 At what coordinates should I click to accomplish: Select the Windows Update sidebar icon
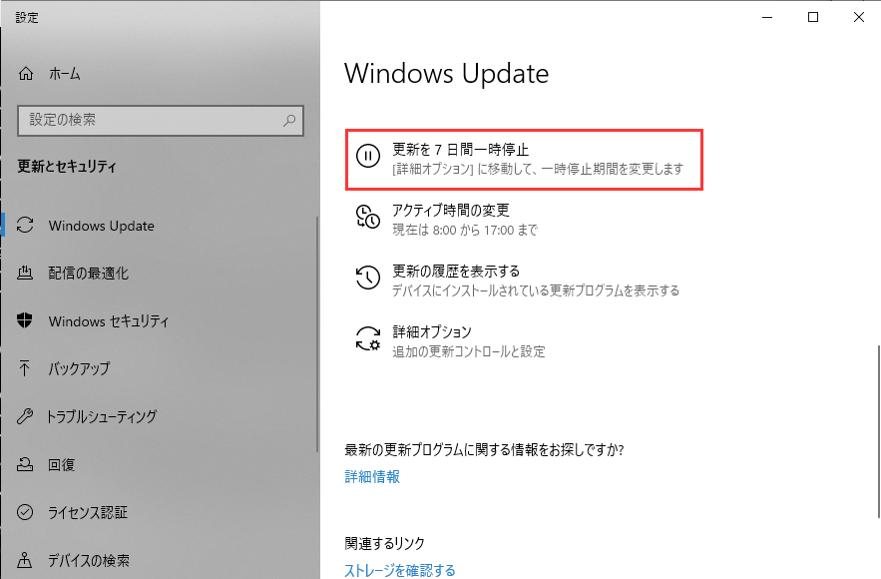[25, 226]
